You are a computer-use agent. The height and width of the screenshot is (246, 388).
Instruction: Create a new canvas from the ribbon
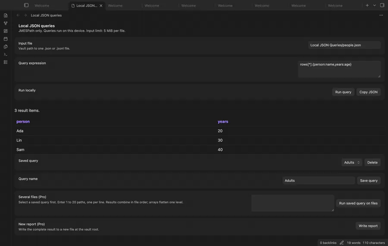pos(6,31)
